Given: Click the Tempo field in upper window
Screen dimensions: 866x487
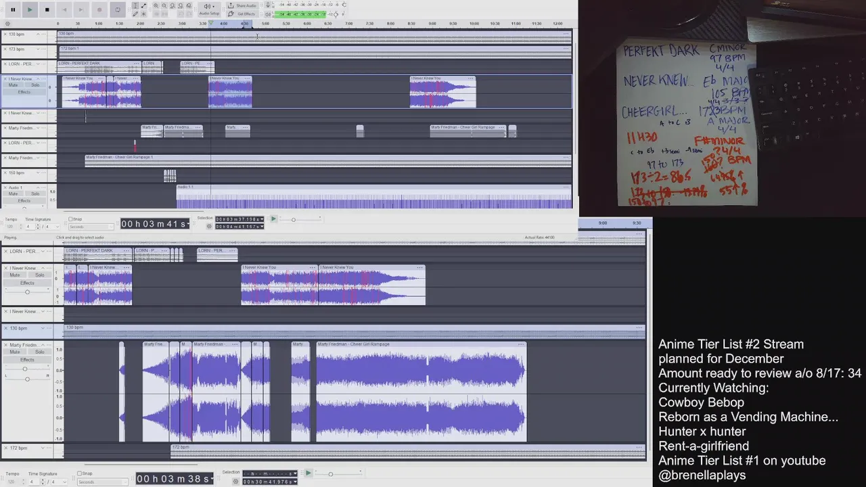Looking at the screenshot, I should (11, 227).
